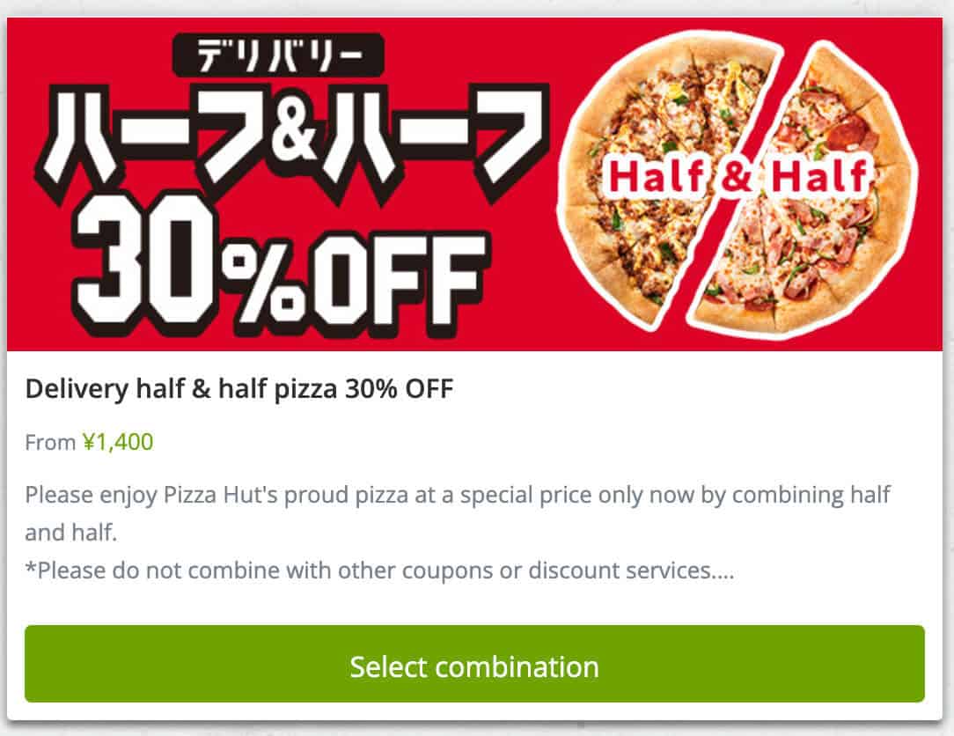Click the green button background area

point(477,667)
